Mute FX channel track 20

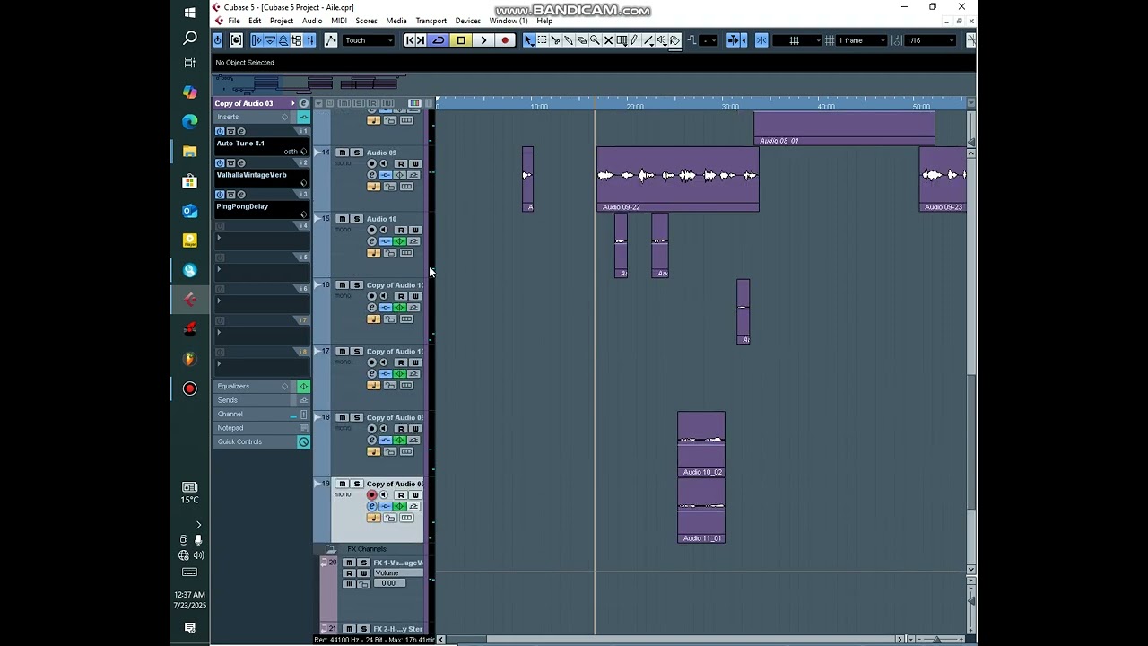pos(349,563)
